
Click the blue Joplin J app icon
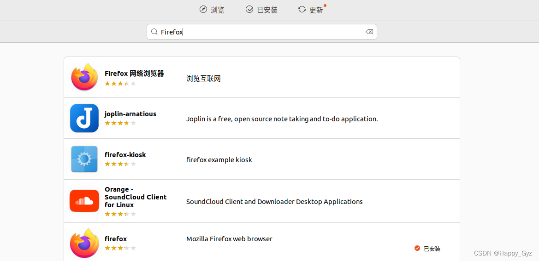(x=84, y=118)
